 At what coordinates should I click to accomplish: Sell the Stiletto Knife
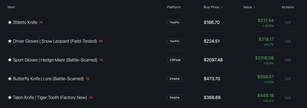[288, 22]
